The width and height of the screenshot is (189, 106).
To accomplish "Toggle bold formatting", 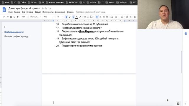I will pyautogui.click(x=66, y=17).
